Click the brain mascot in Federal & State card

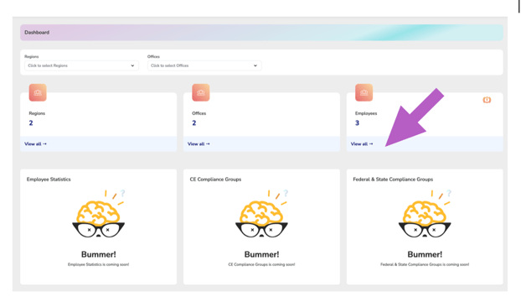425,214
